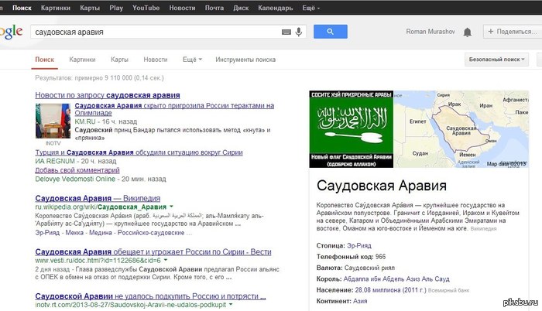Click the Саудовская Аравия panel heading
Viewport: 542px width, 311px height.
pyautogui.click(x=382, y=186)
